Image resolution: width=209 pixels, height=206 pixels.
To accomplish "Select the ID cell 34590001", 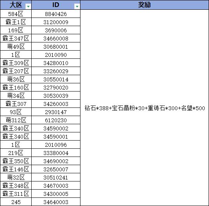I will coord(56,136).
